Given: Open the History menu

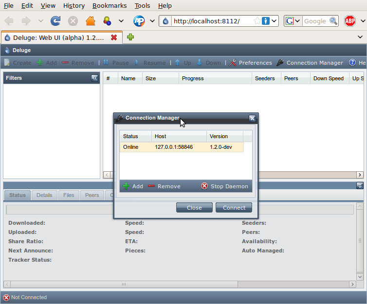Looking at the screenshot, I should coord(74,5).
